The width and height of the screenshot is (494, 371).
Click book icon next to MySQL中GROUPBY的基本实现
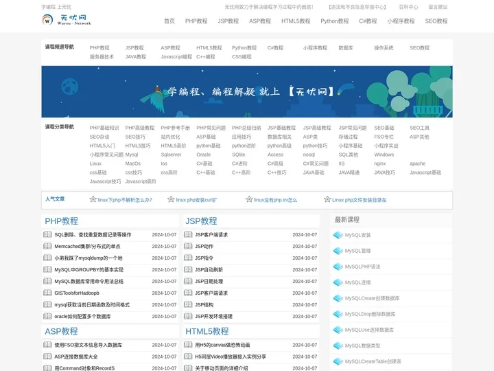pyautogui.click(x=47, y=269)
